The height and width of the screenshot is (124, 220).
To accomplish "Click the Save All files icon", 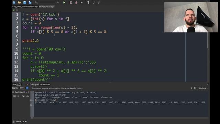I will (30, 2).
